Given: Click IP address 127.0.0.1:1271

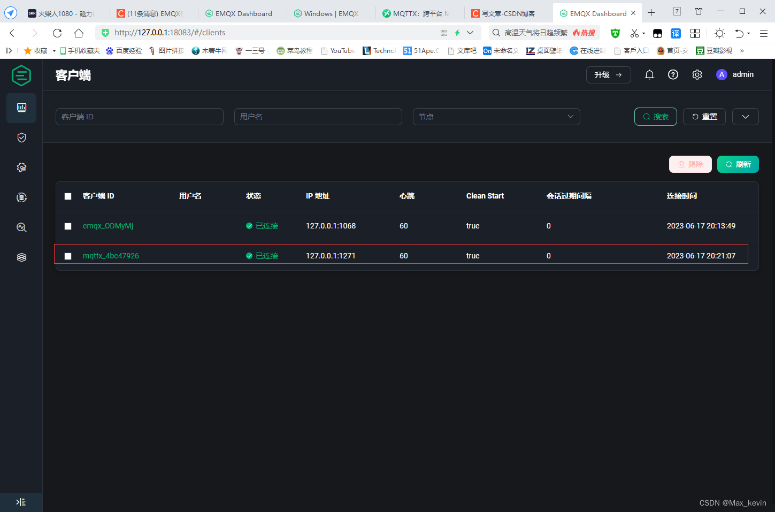Looking at the screenshot, I should coord(331,256).
